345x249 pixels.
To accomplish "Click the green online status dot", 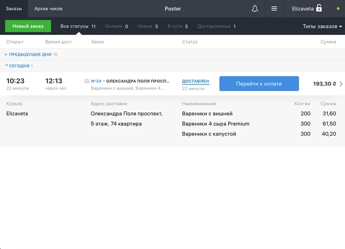I will click(338, 9).
